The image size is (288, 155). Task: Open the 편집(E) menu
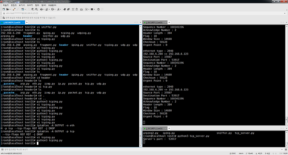[14, 5]
